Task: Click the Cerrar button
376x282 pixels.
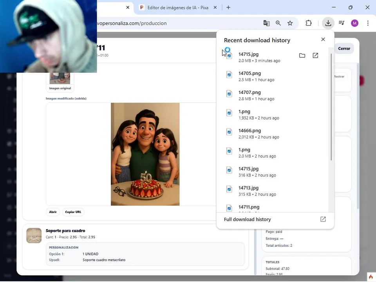Action: tap(344, 49)
